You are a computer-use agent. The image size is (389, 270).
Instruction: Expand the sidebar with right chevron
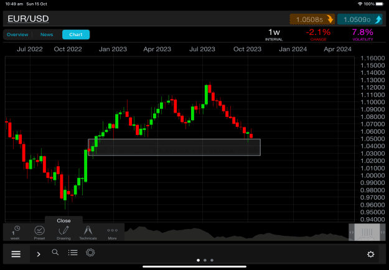pos(39,254)
